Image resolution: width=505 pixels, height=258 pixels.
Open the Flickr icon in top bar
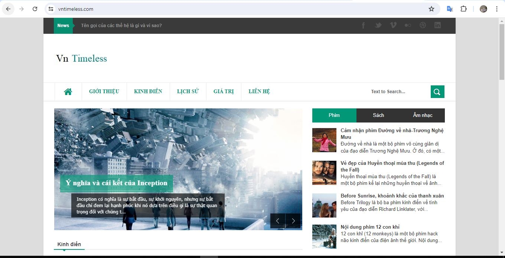408,25
